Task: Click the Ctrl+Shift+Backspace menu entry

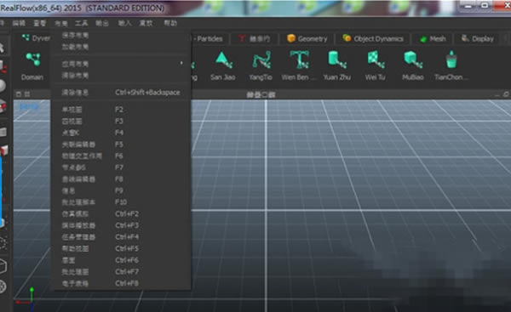Action: point(121,93)
